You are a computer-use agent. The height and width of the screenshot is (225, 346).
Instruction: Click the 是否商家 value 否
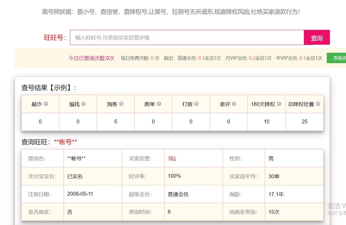tap(70, 212)
